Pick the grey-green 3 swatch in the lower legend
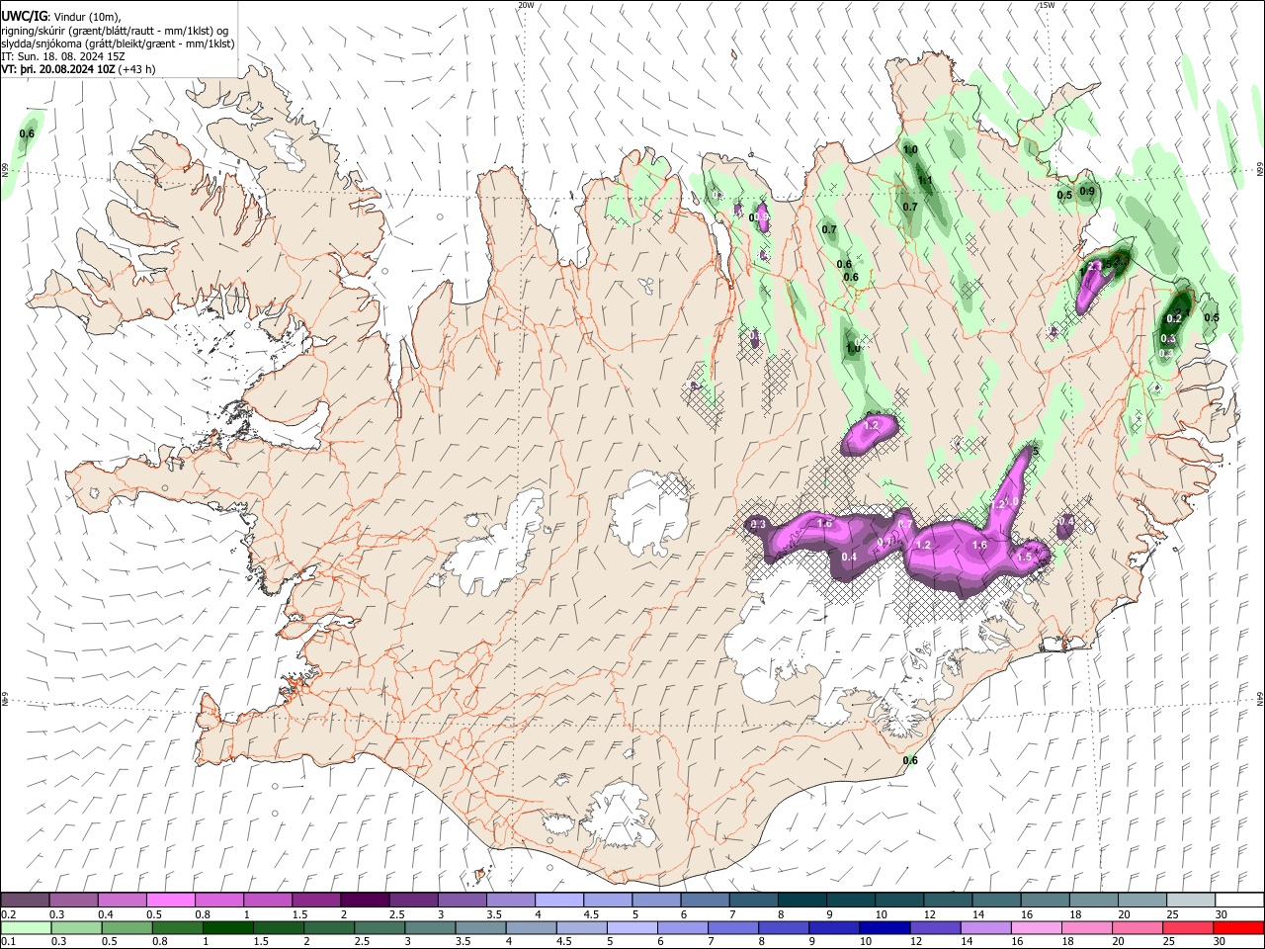1265x949 pixels. click(x=429, y=927)
